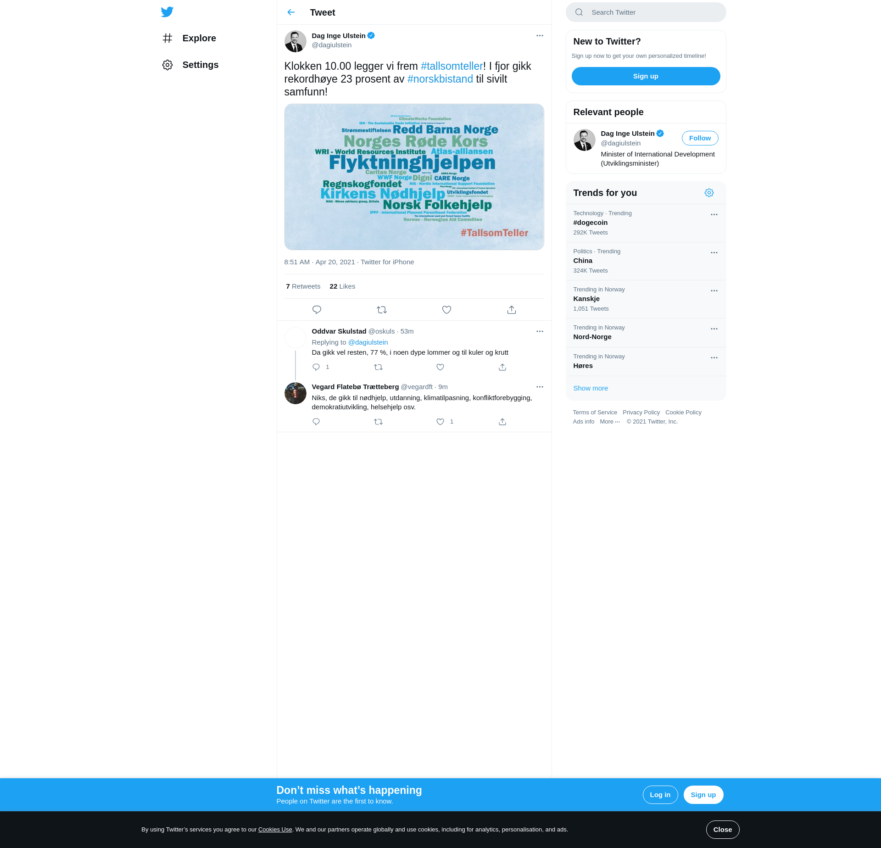The height and width of the screenshot is (848, 881).
Task: Open the China trend
Action: click(646, 261)
